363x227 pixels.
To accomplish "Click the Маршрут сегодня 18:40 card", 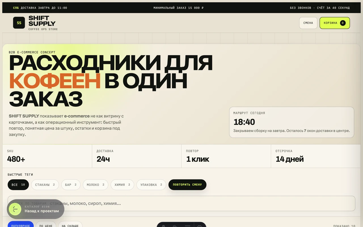I will pyautogui.click(x=292, y=122).
